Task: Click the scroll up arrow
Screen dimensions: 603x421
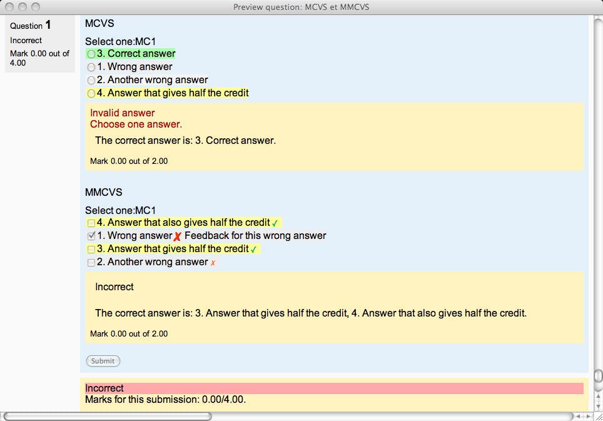Action: coord(598,397)
